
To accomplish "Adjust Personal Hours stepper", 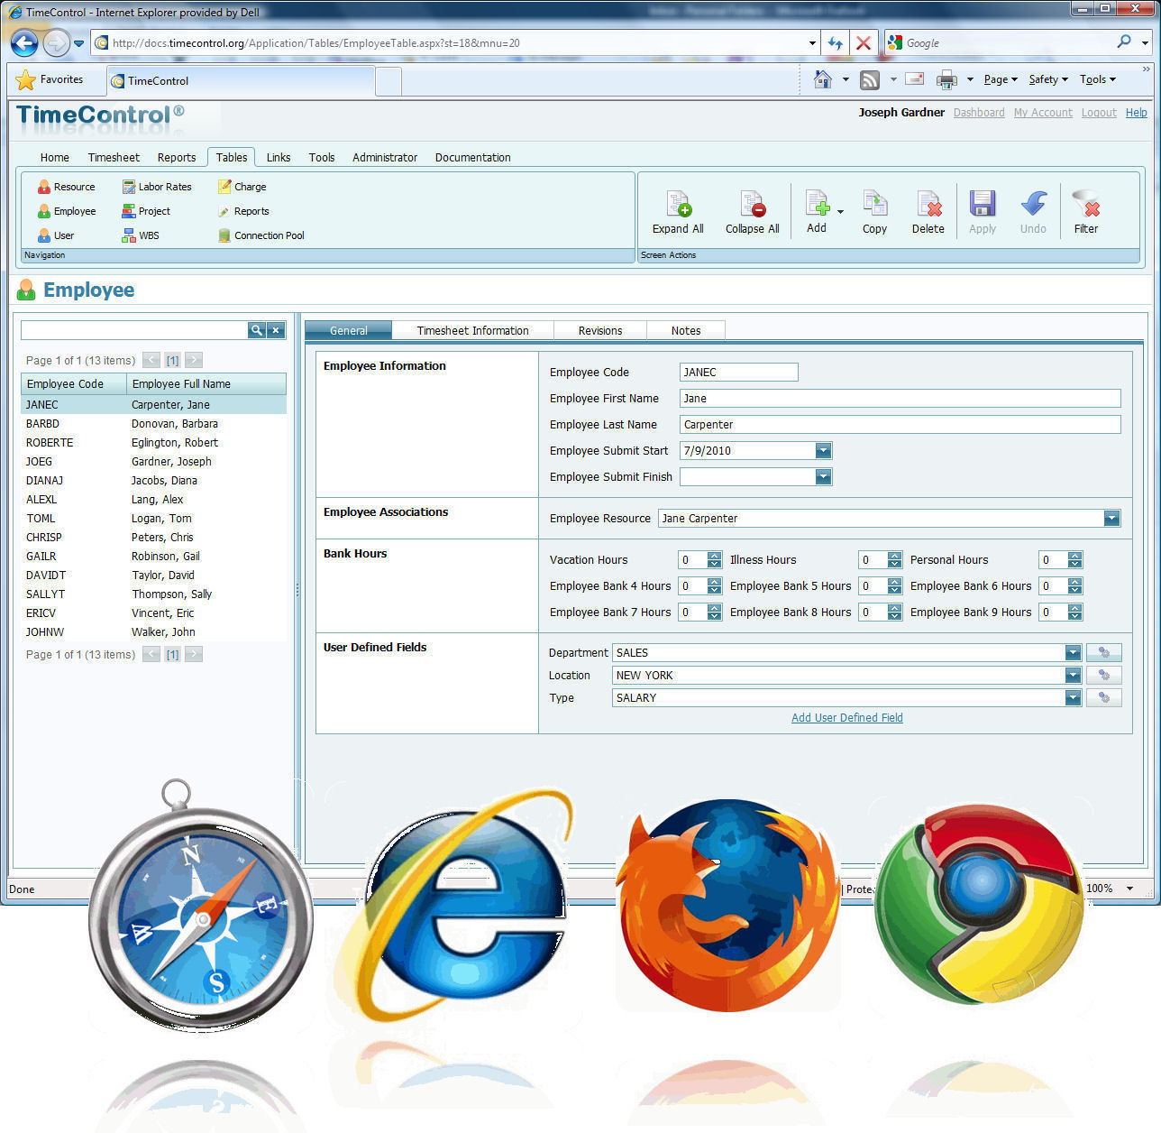I will click(1074, 559).
